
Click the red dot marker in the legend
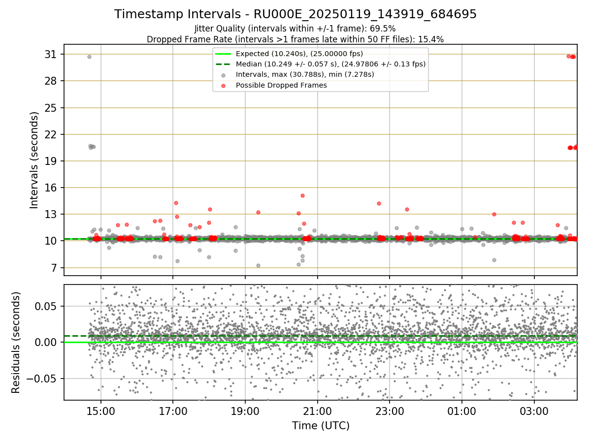224,86
